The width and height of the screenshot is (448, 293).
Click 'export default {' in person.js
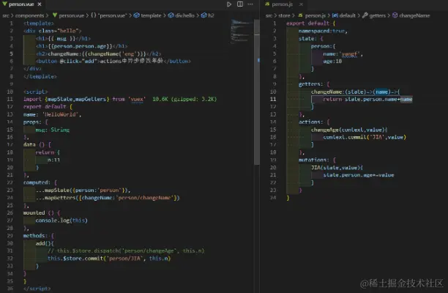click(x=311, y=23)
